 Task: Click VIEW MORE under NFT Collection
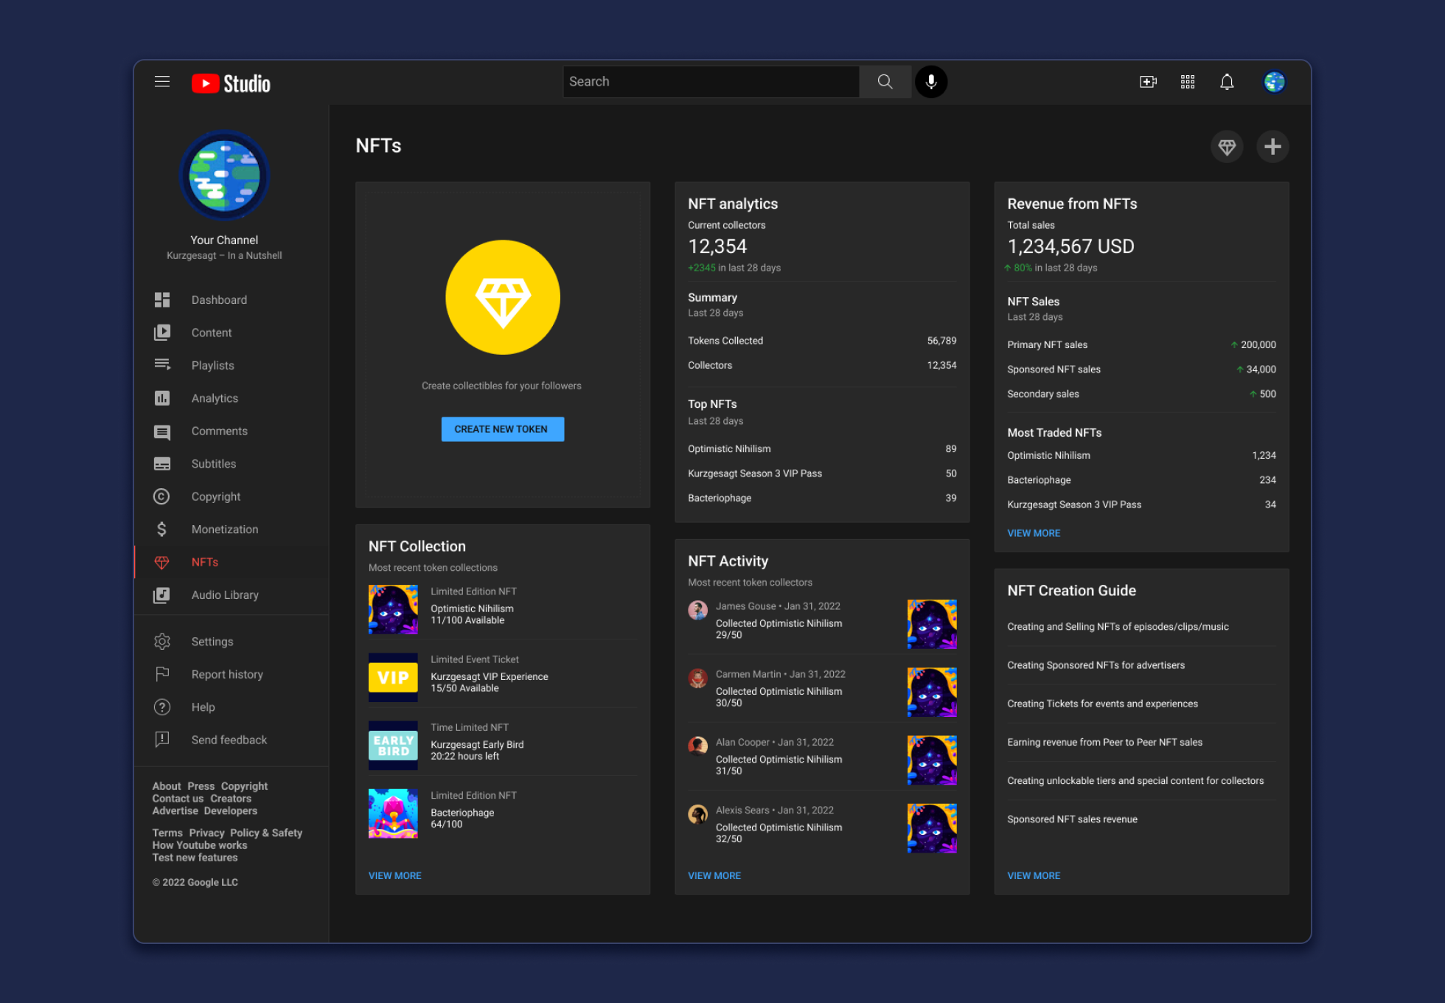[395, 875]
